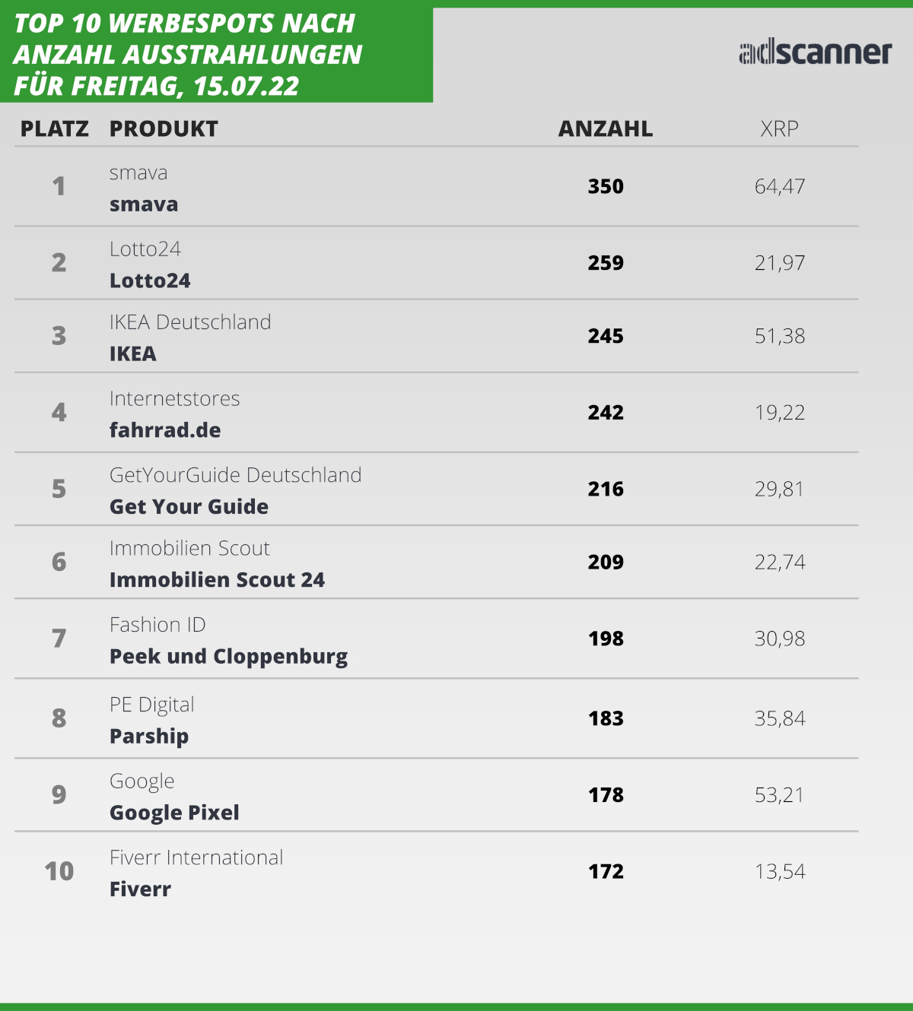Select Peek und Cloppenburg entry
Viewport: 913px width, 1011px height.
coord(228,657)
